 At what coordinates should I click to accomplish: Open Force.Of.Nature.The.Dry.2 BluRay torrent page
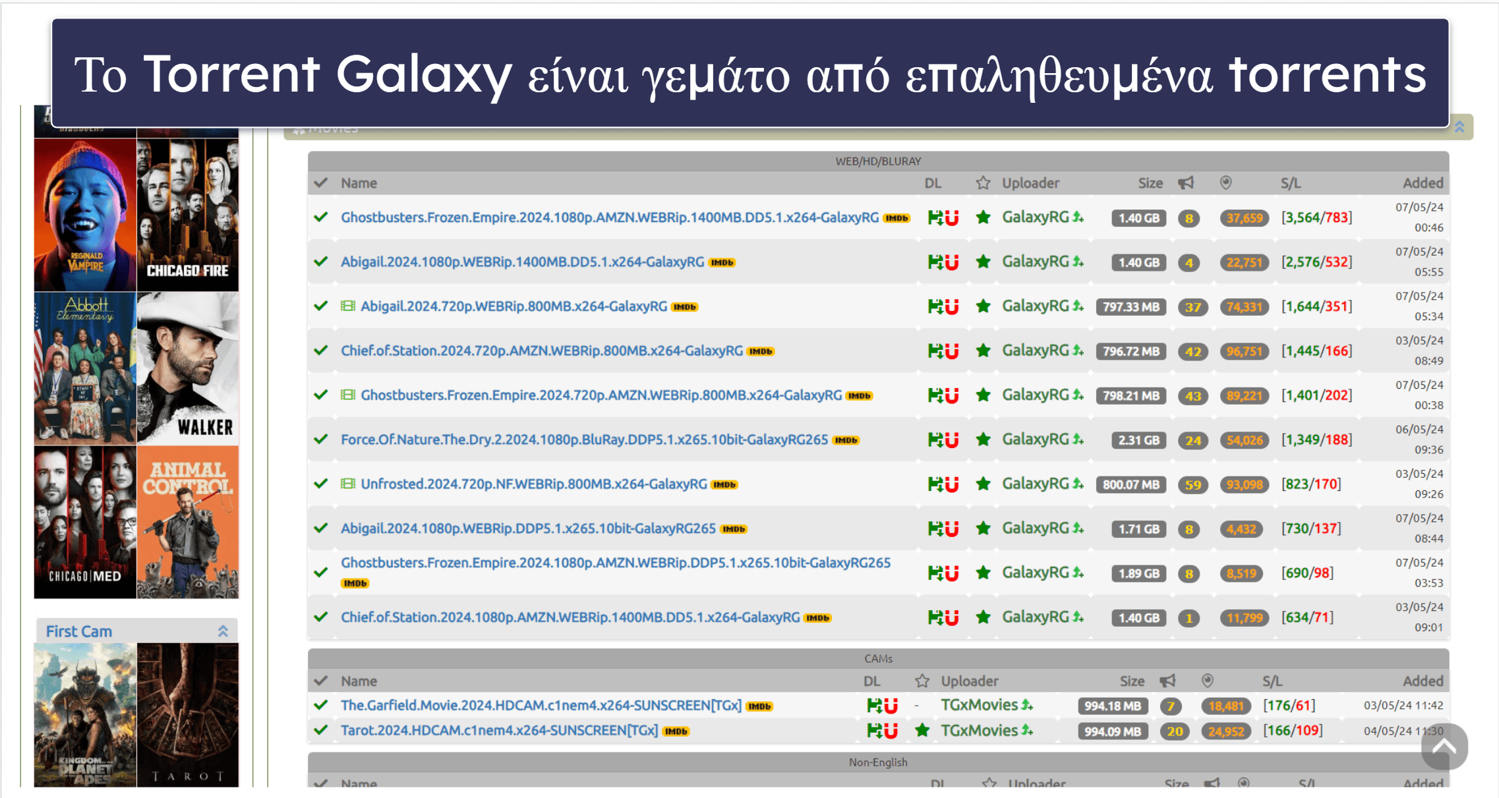tap(584, 440)
